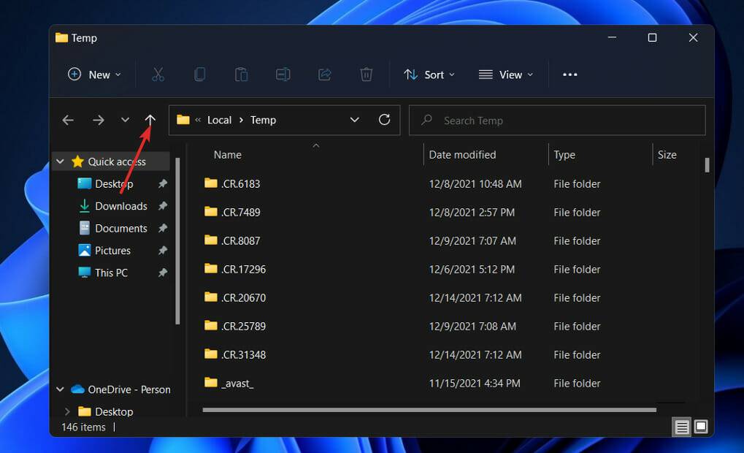Go up one folder level with up arrow
The image size is (744, 453).
click(150, 120)
